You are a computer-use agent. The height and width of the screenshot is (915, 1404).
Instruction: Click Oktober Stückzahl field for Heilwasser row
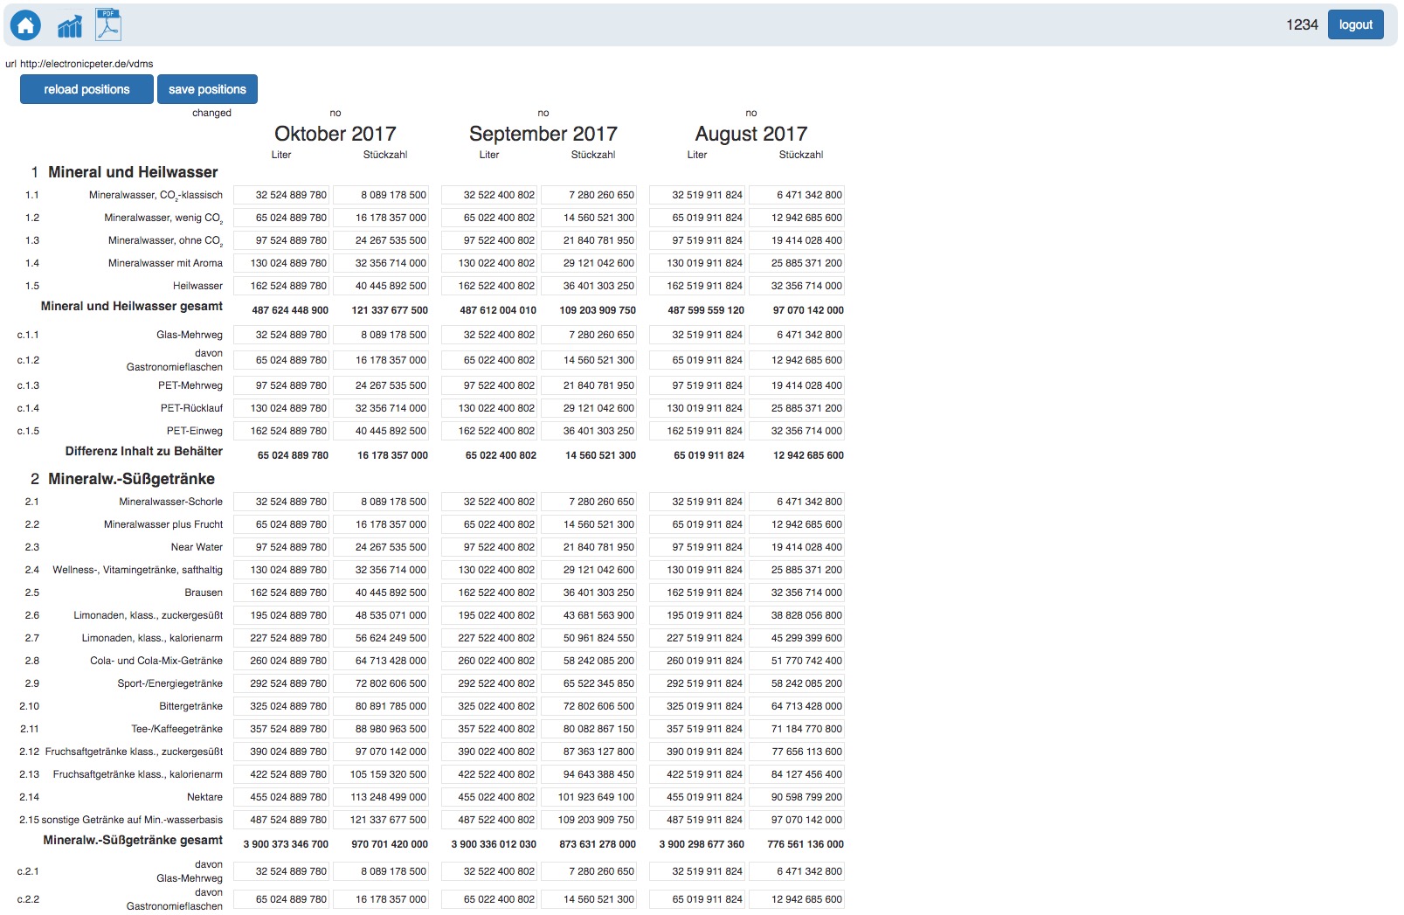pos(382,286)
